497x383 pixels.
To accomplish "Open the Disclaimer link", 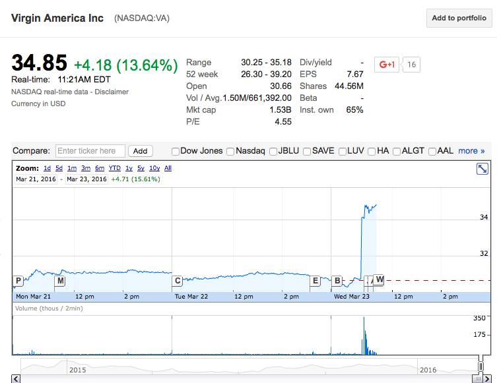I will point(112,92).
